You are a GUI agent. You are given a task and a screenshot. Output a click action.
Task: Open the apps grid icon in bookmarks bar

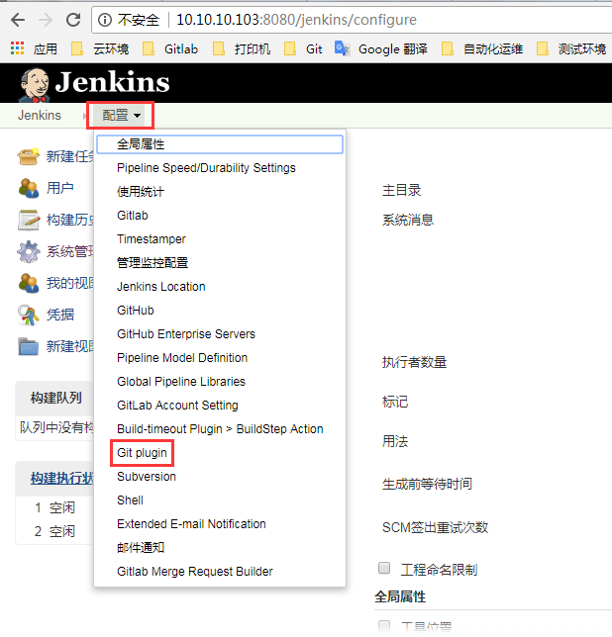(17, 48)
